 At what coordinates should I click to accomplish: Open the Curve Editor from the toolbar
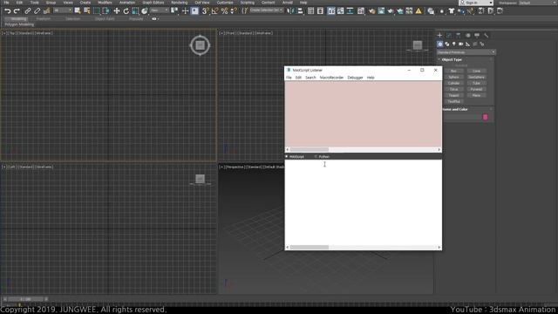tap(341, 11)
